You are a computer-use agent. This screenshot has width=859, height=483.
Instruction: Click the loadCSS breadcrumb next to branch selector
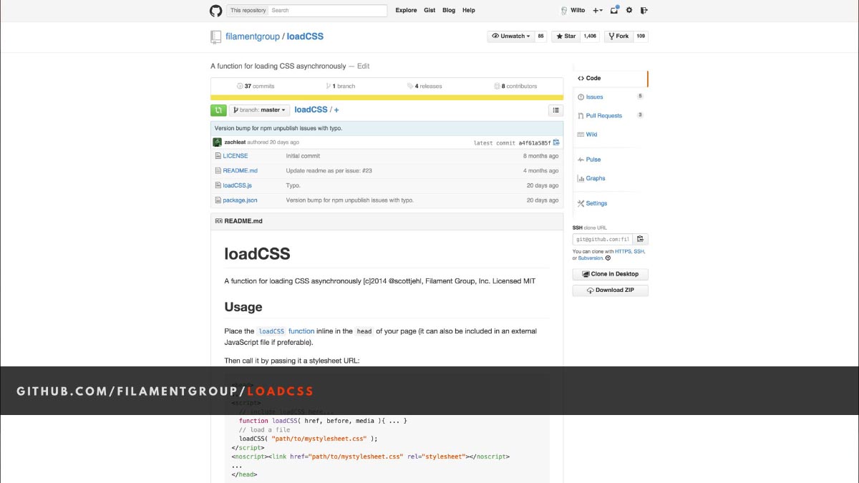[311, 110]
